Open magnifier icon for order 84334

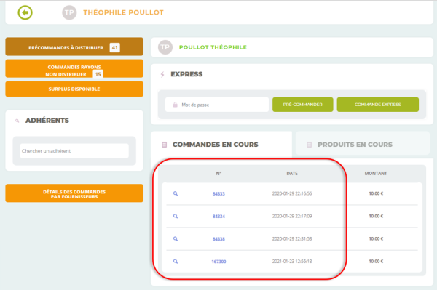(x=176, y=216)
